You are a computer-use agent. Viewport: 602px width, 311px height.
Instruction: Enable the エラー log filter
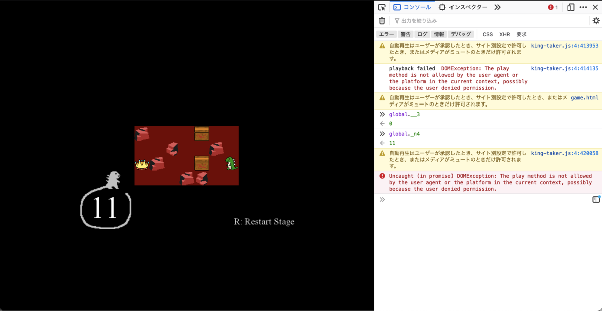[386, 34]
